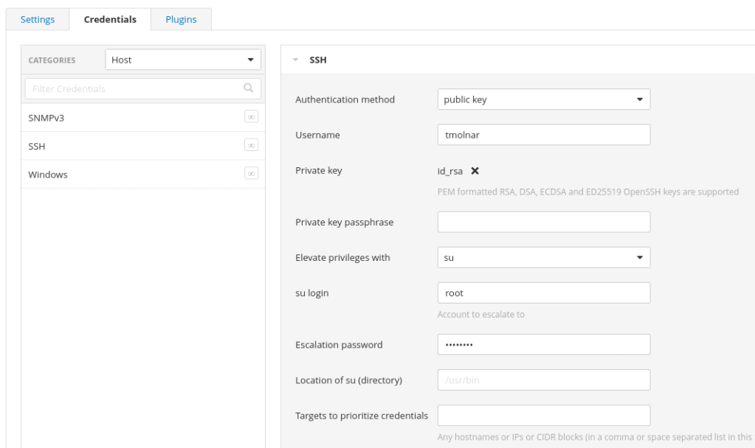Click the infinity icon beside Windows
This screenshot has width=755, height=448.
coord(251,173)
